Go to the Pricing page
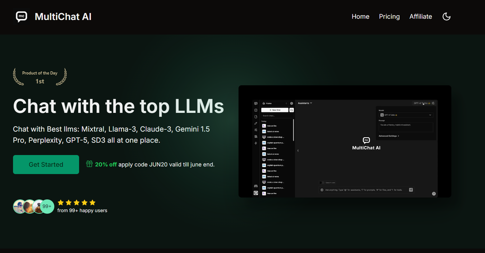Screen dimensions: 485x253 click(x=389, y=16)
